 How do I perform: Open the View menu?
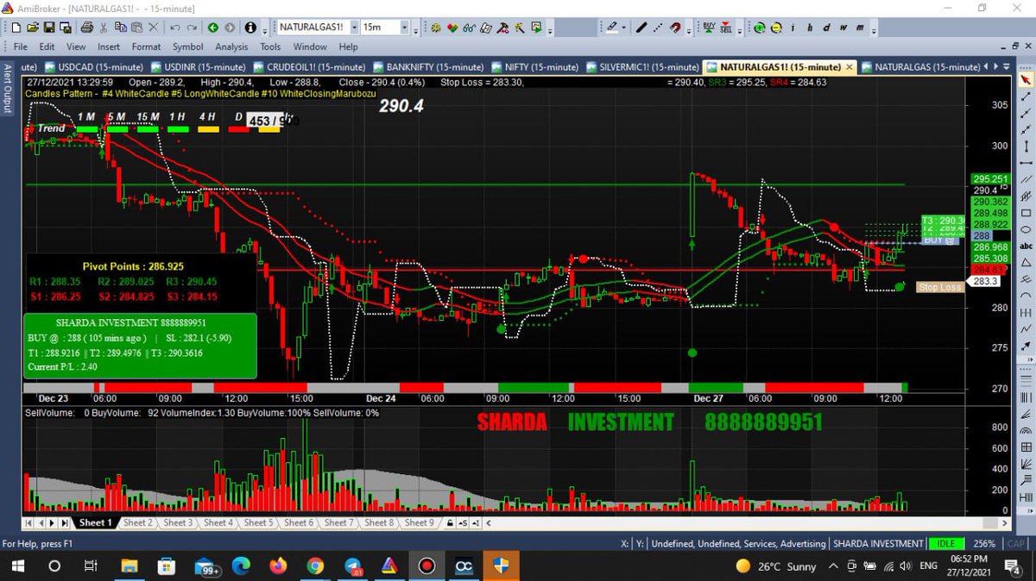click(x=76, y=47)
